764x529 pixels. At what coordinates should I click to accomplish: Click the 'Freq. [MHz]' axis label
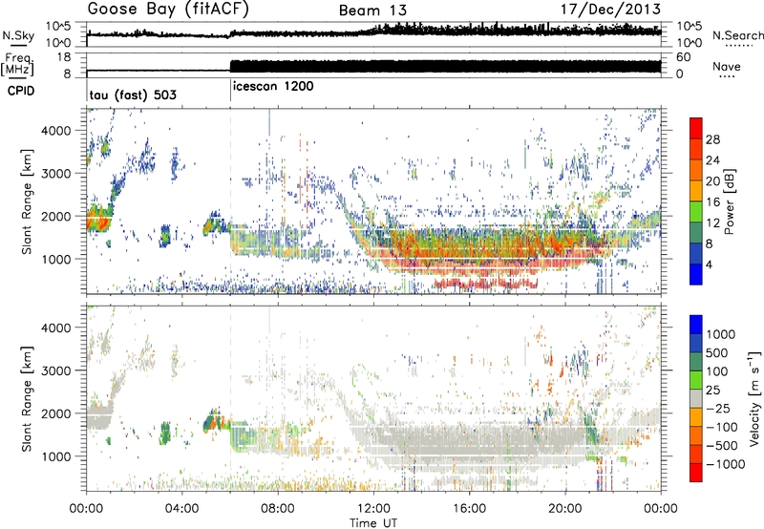point(18,65)
